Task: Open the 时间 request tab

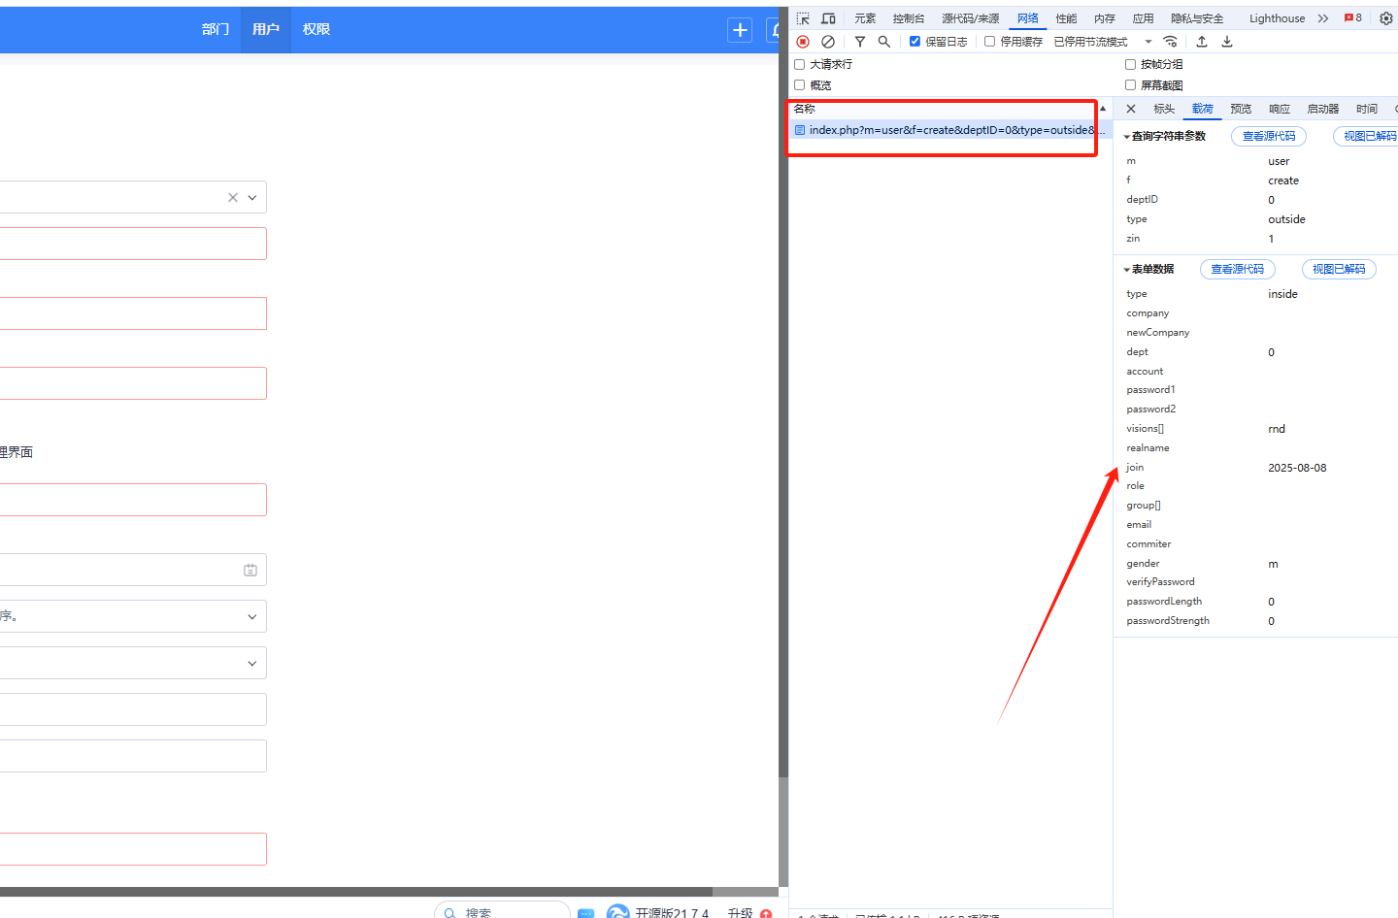Action: click(1367, 109)
